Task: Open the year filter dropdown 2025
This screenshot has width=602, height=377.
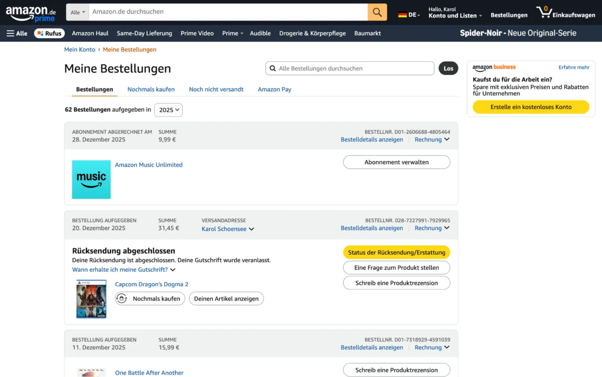Action: coord(168,110)
